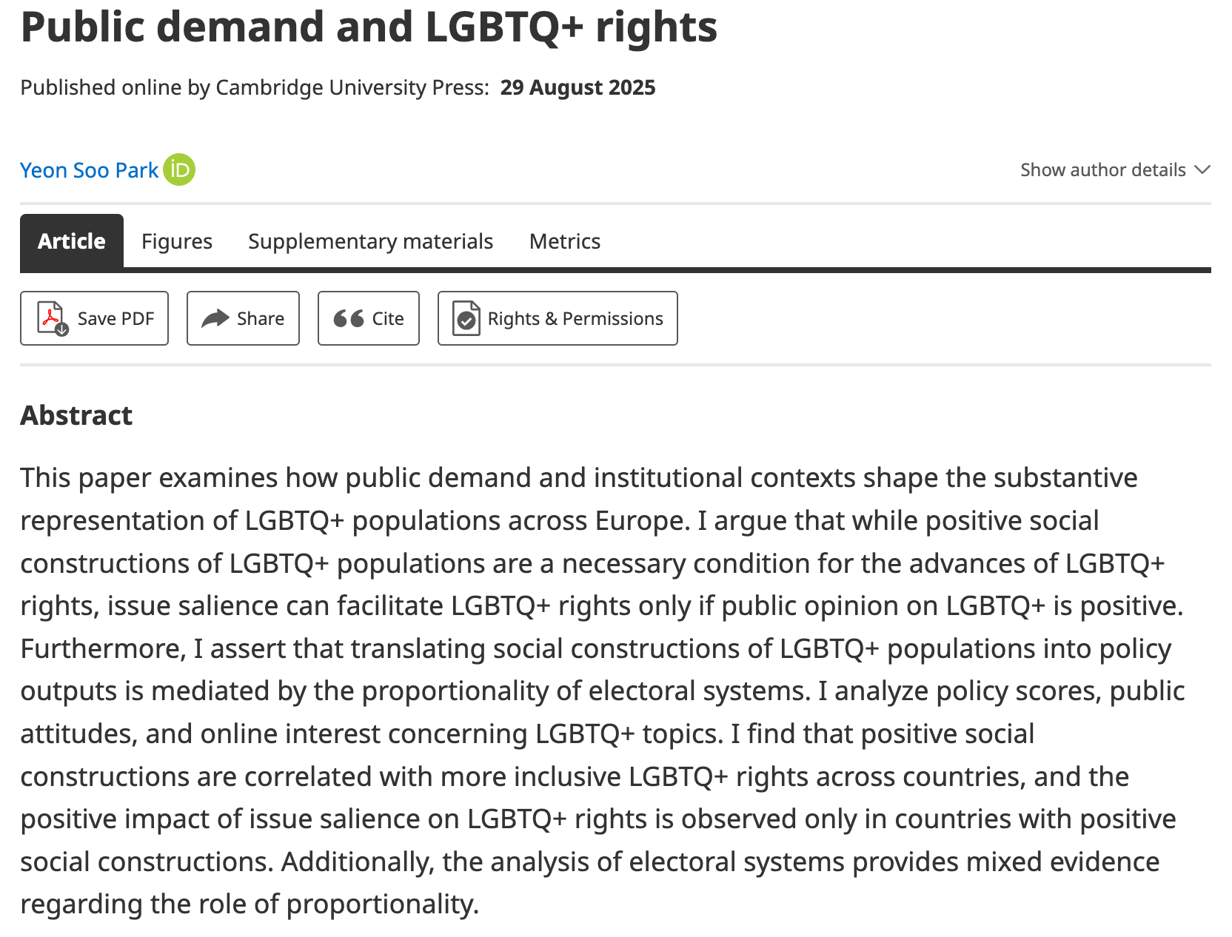Click the "Show author details" text
This screenshot has height=937, width=1232.
click(1102, 169)
